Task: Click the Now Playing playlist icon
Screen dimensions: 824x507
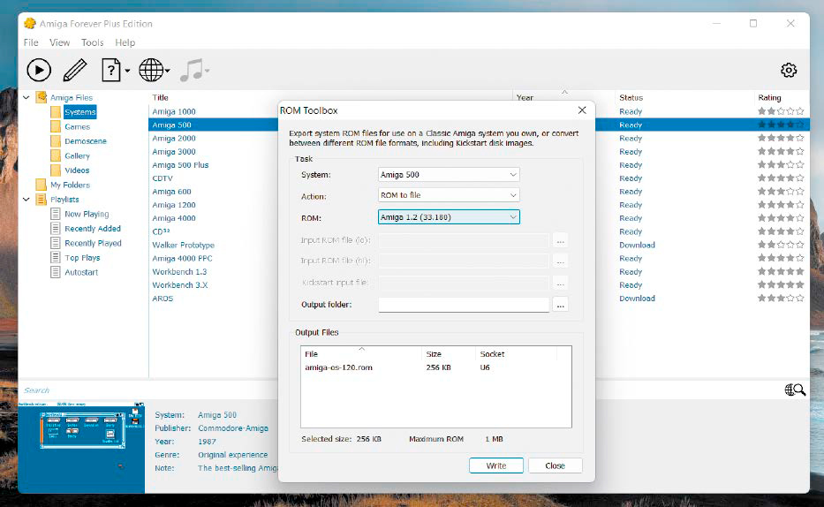Action: tap(55, 214)
